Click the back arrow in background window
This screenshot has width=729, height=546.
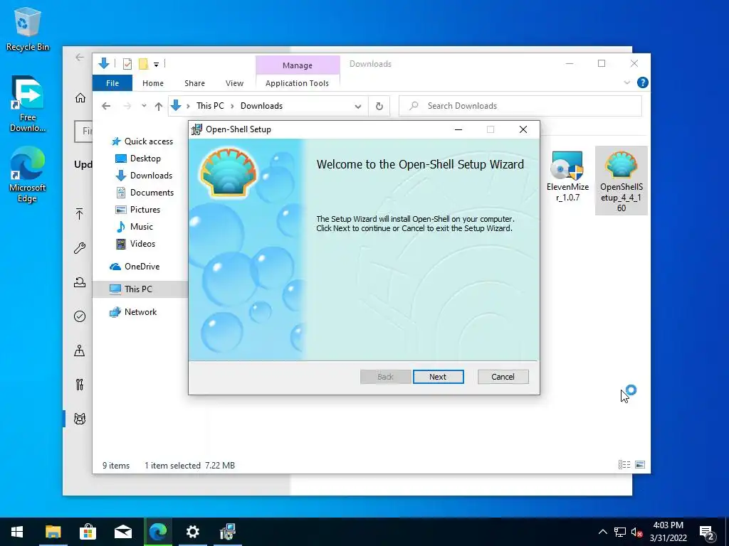(80, 57)
